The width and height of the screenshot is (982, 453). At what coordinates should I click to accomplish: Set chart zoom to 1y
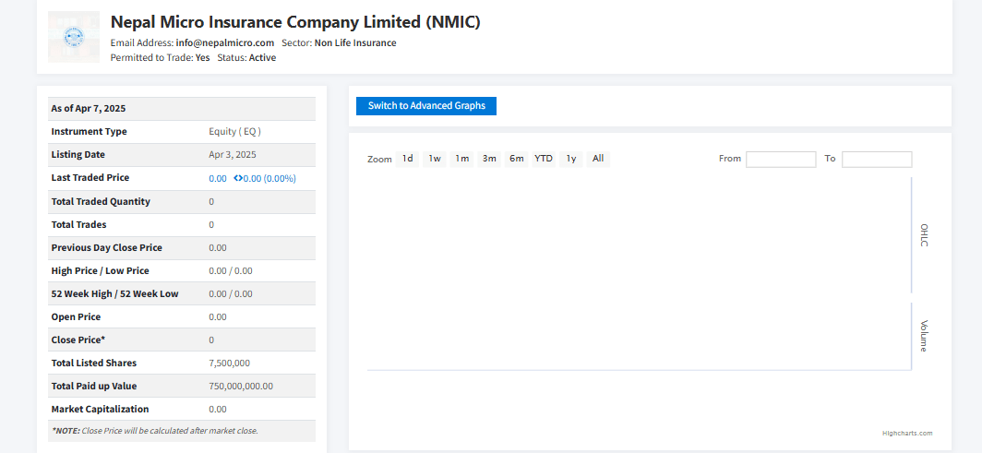click(x=571, y=159)
